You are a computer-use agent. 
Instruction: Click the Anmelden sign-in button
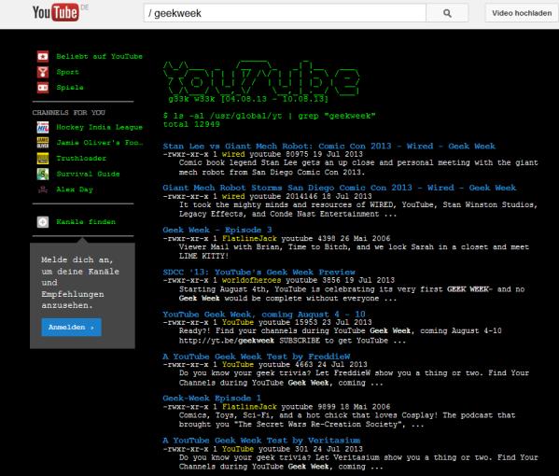pos(71,327)
